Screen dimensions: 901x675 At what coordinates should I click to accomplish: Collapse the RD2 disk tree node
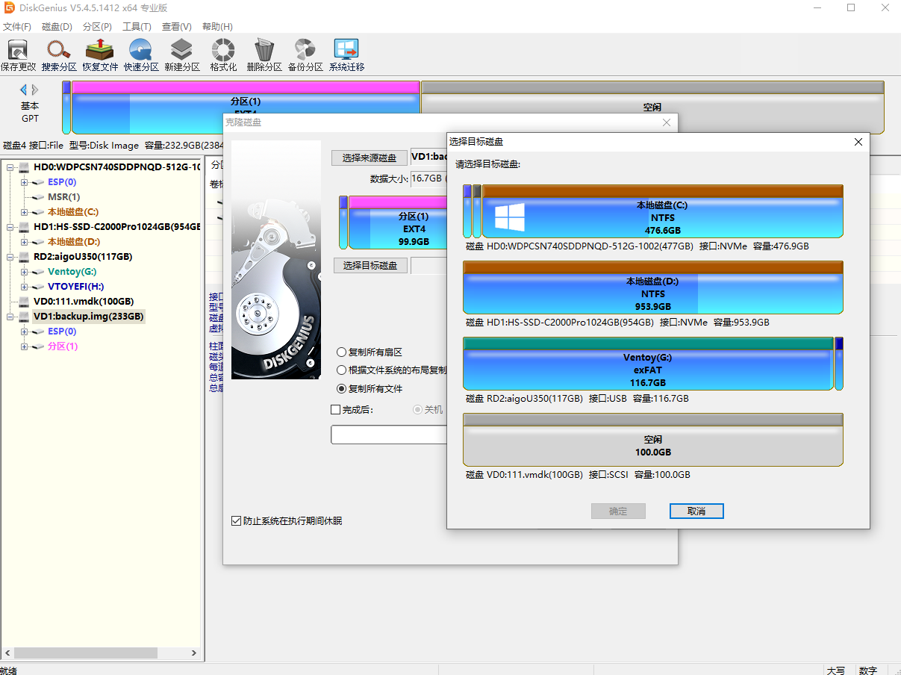tap(10, 257)
